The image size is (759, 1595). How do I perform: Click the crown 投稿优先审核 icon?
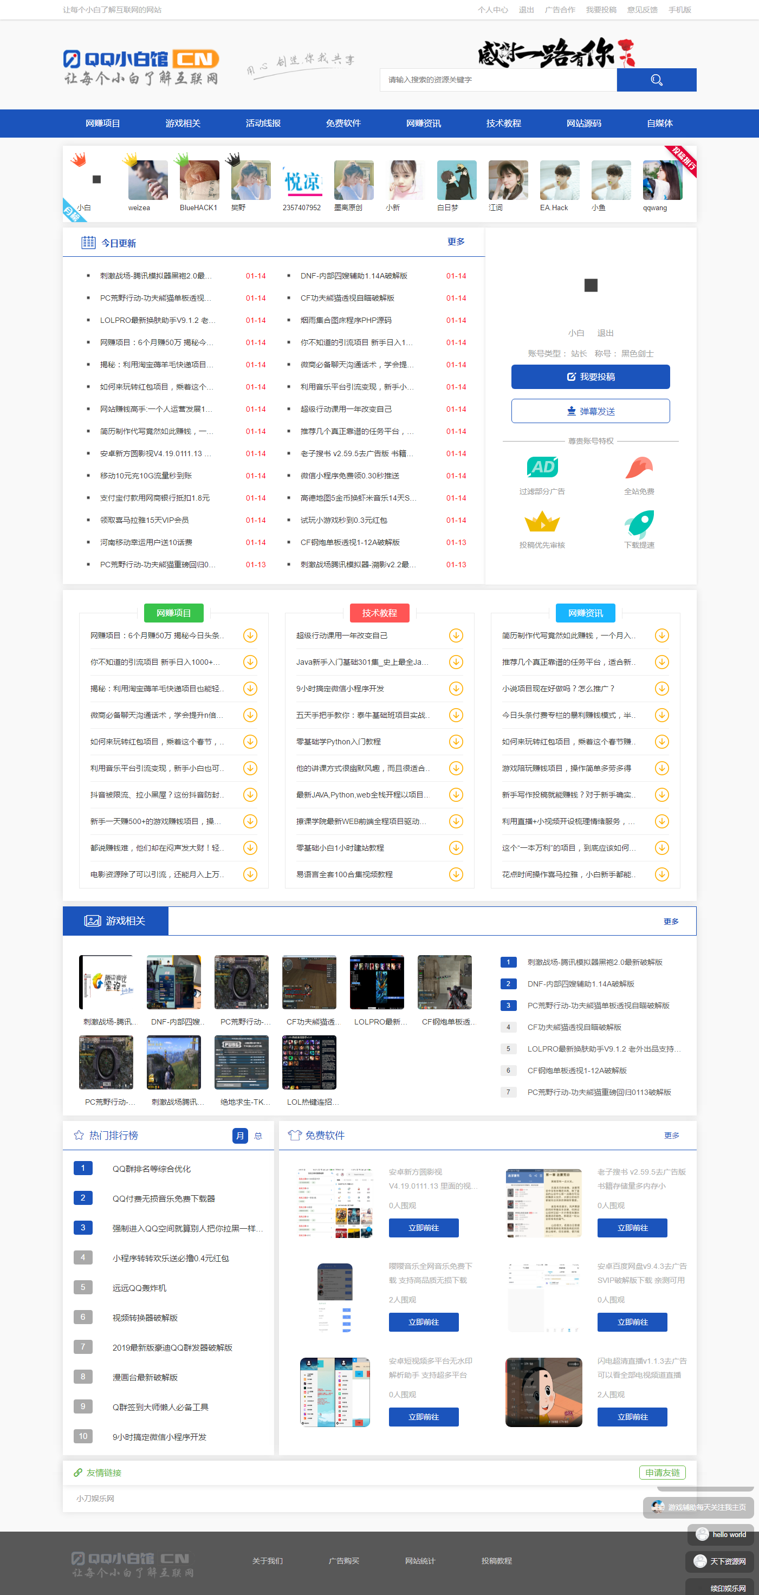click(x=542, y=521)
